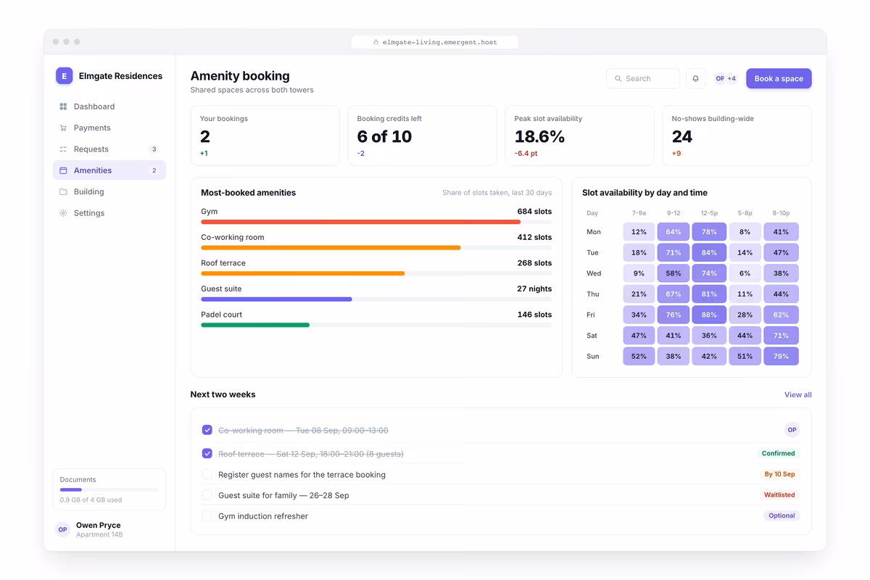Open the Booking credits left card
Screen dimensions: 870x580
[422, 136]
